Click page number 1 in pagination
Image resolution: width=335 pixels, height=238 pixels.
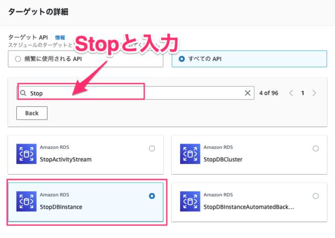point(302,93)
